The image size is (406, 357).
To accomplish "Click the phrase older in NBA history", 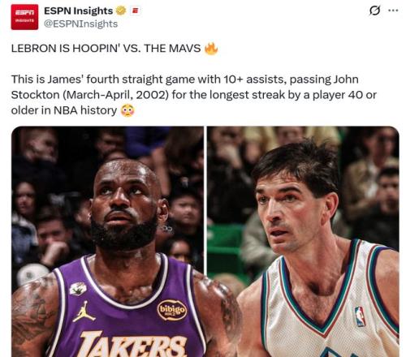I will pos(64,110).
